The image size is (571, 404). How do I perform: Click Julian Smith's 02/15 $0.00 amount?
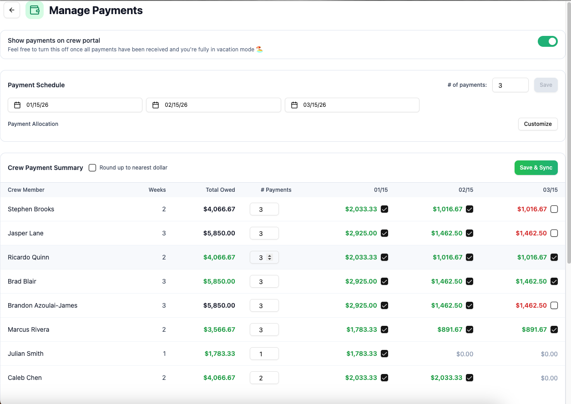[465, 354]
